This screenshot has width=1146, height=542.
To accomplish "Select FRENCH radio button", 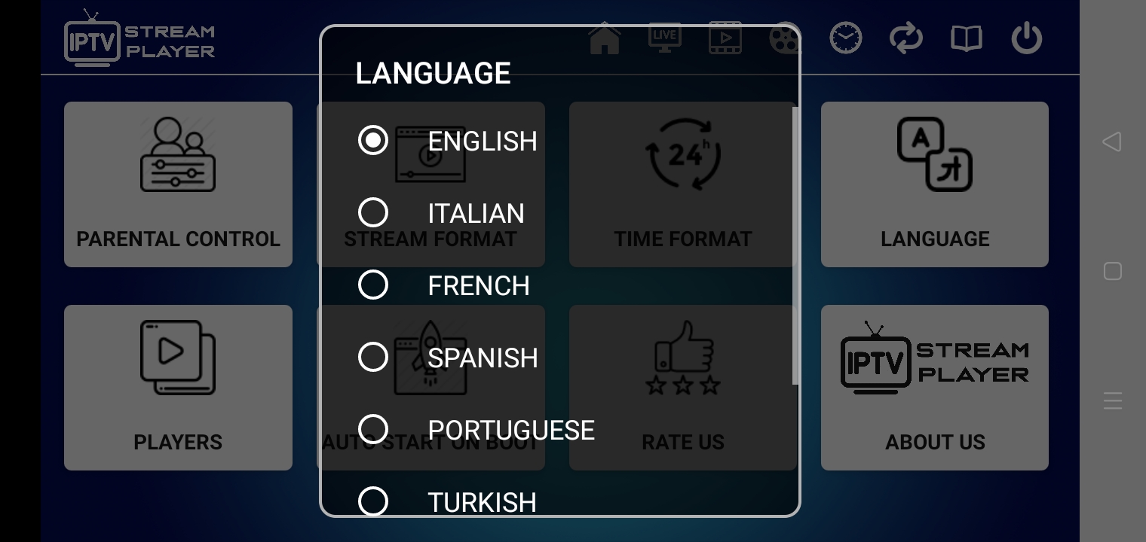I will coord(373,285).
